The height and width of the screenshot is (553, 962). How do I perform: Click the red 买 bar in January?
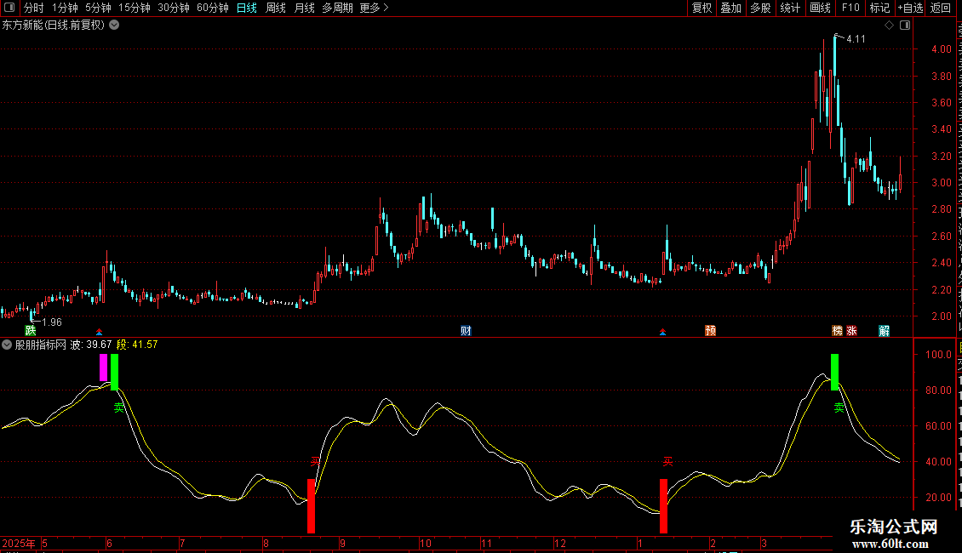click(663, 506)
